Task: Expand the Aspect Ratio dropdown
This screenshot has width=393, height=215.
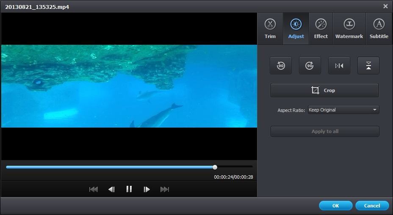Action: pos(343,110)
